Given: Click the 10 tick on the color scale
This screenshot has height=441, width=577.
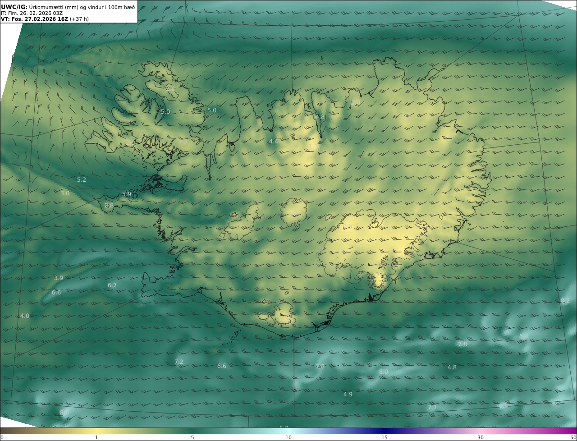Looking at the screenshot, I should (288, 437).
